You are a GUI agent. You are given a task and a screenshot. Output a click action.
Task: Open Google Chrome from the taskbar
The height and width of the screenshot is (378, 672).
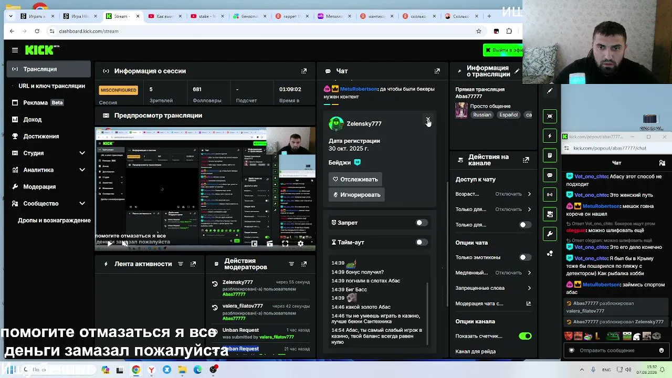(136, 370)
